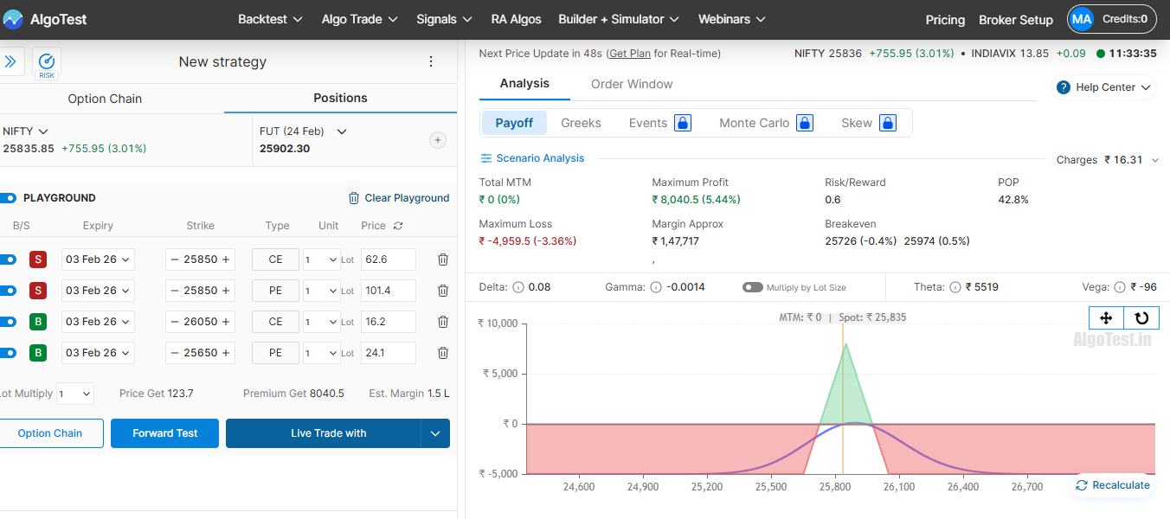Toggle the PLAYGROUND switch

tap(9, 197)
